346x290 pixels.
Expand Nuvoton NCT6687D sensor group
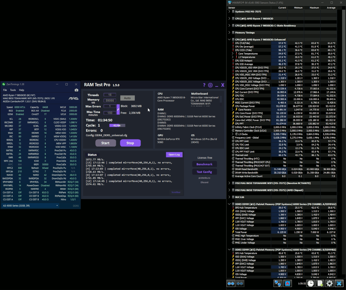click(229, 183)
